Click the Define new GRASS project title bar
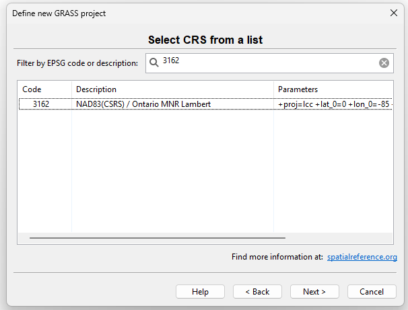 coord(168,13)
